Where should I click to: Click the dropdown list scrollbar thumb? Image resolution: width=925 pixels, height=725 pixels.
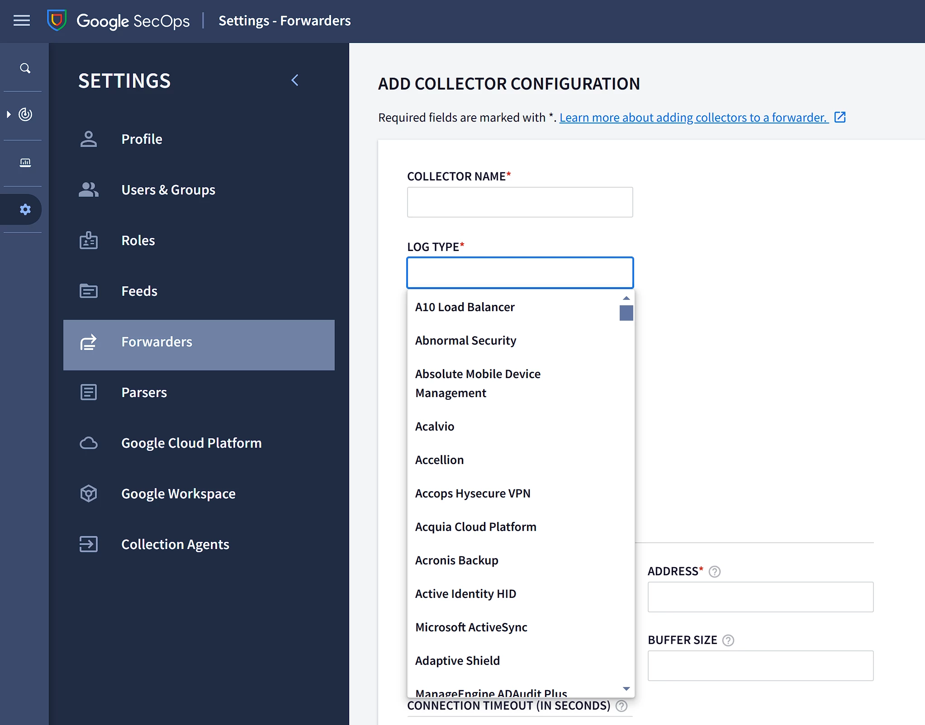point(626,313)
